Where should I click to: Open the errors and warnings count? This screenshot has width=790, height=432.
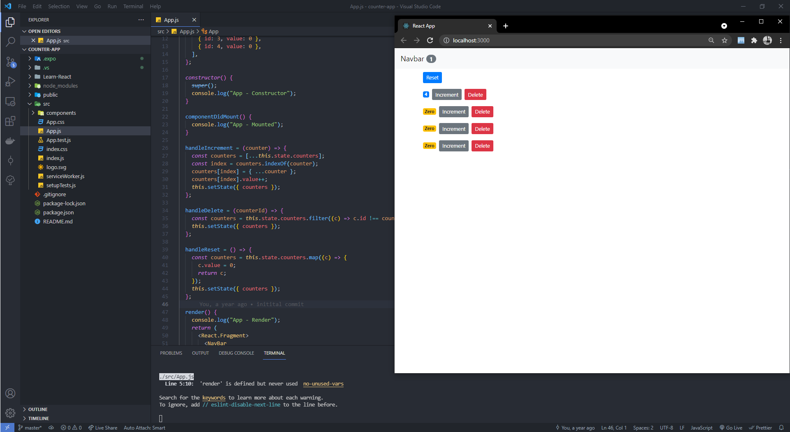pyautogui.click(x=71, y=428)
